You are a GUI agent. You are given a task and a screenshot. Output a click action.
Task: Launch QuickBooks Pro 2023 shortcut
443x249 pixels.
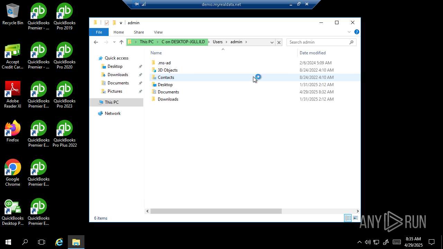click(x=64, y=95)
